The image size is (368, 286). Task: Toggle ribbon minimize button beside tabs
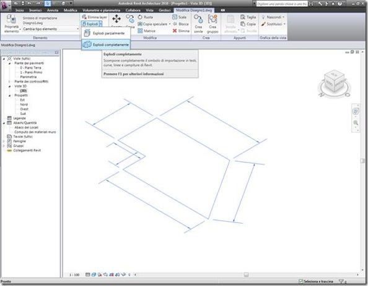point(223,11)
